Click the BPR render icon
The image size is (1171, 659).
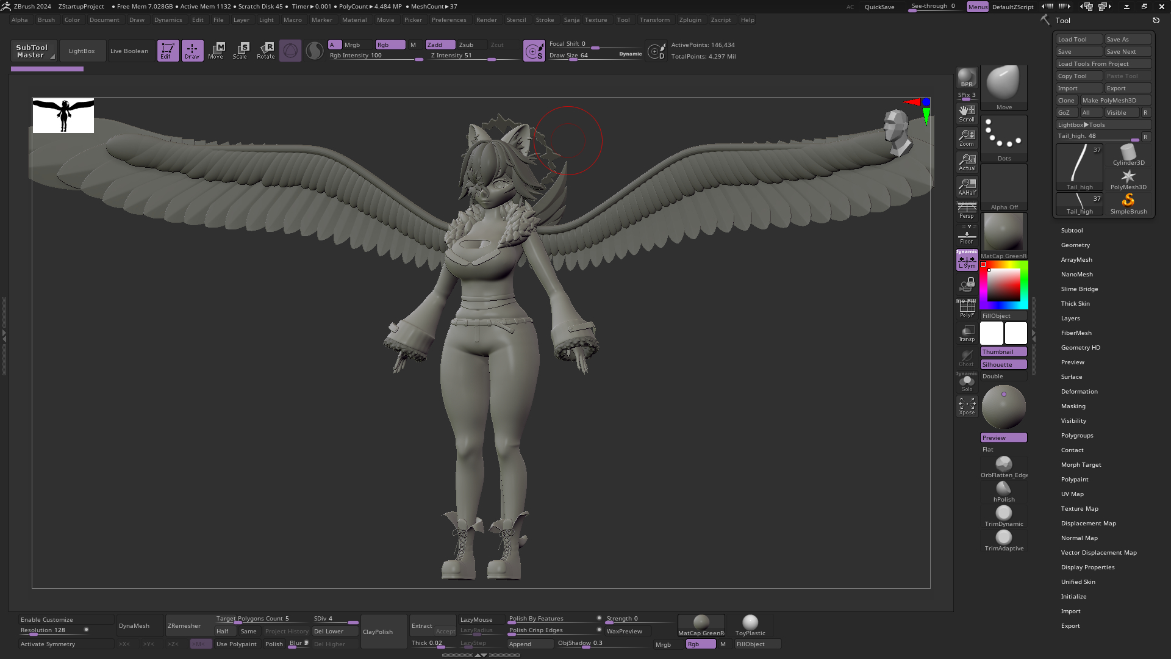[x=967, y=77]
